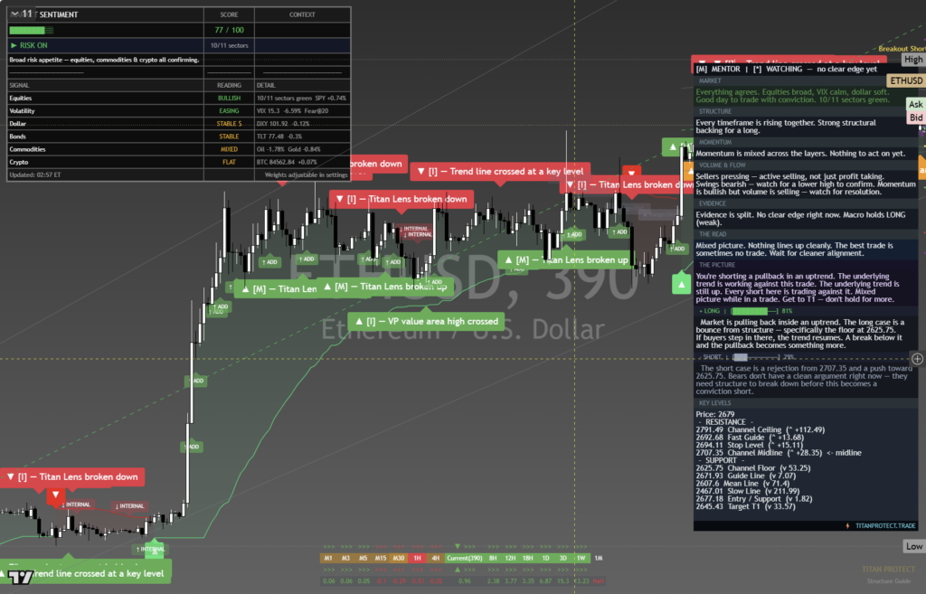This screenshot has width=926, height=594.
Task: Click the 77 / 100 score value
Action: 229,30
